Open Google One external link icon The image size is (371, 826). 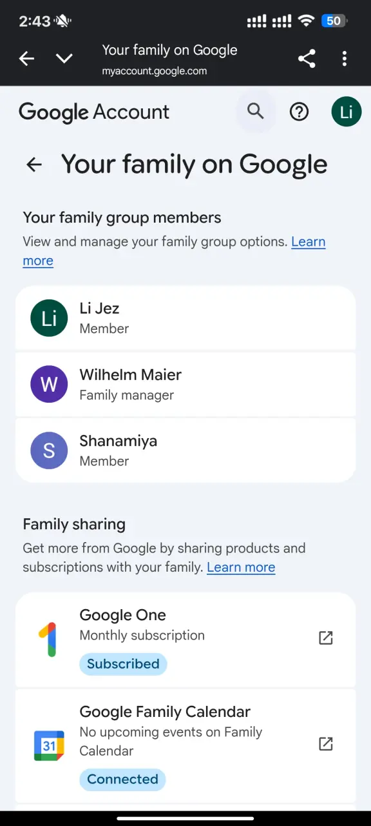pos(326,638)
